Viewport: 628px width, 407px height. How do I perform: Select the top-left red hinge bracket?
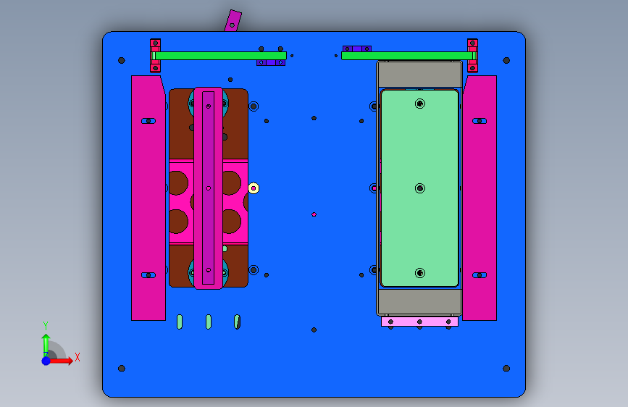click(x=156, y=56)
